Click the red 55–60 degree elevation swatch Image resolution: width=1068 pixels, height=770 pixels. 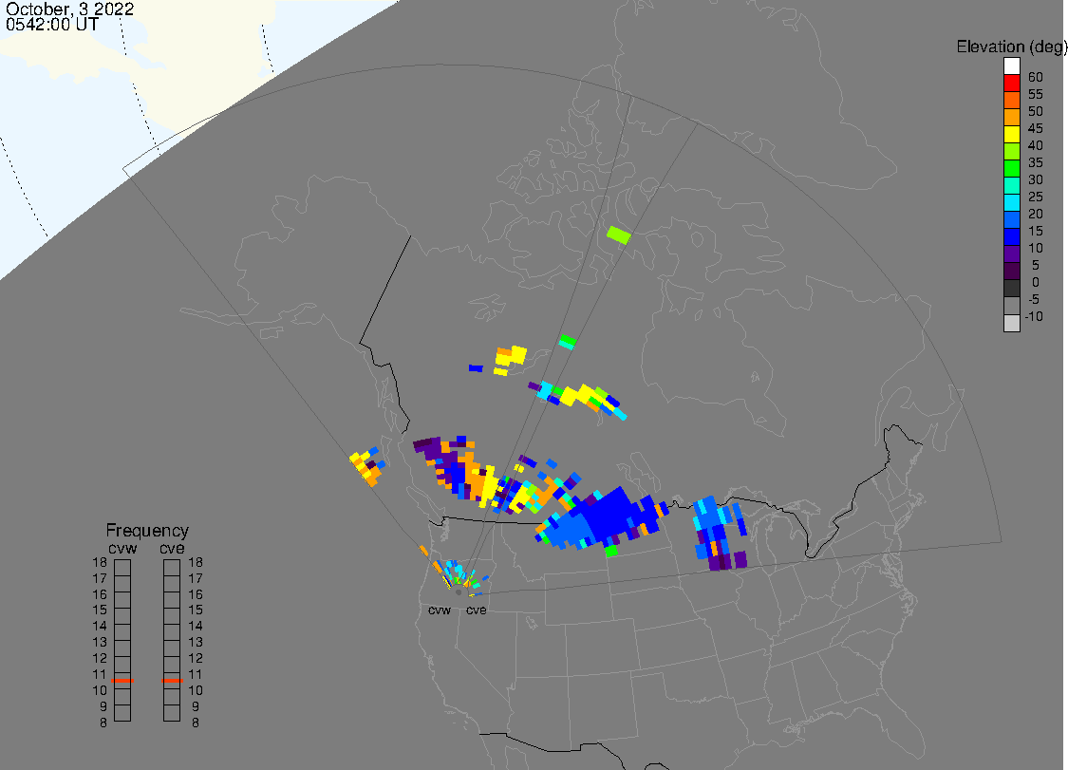coord(1011,84)
